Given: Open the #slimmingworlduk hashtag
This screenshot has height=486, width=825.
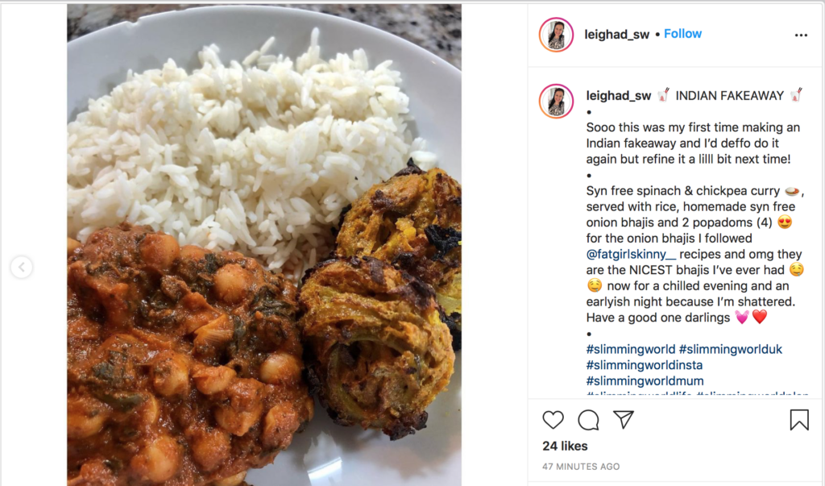Looking at the screenshot, I should (x=730, y=349).
